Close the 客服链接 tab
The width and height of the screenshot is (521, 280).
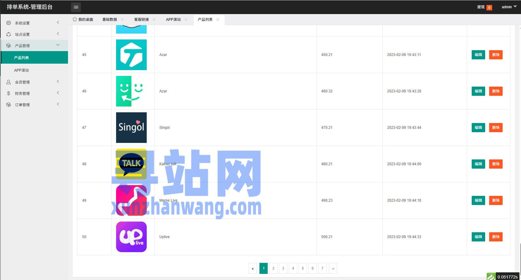(x=154, y=19)
